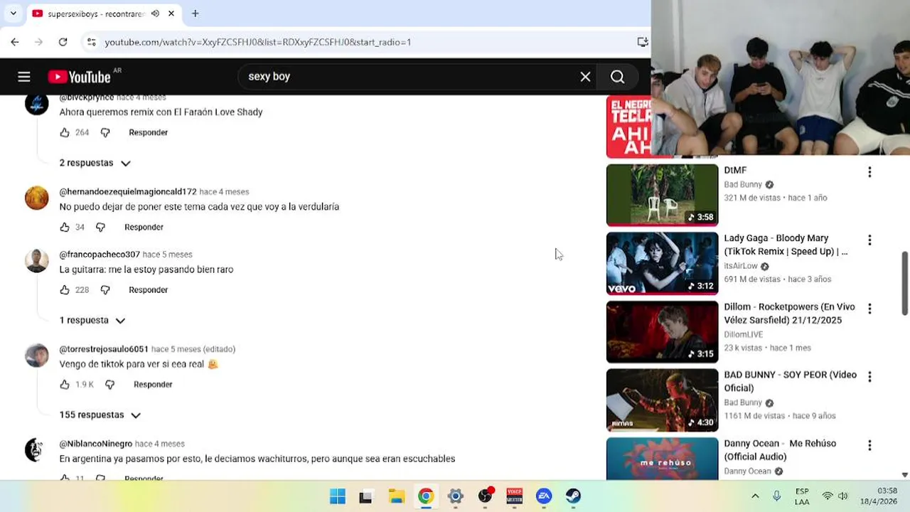Open more options for Dillom Rocketpowers video
This screenshot has height=512, width=910.
[x=869, y=309]
